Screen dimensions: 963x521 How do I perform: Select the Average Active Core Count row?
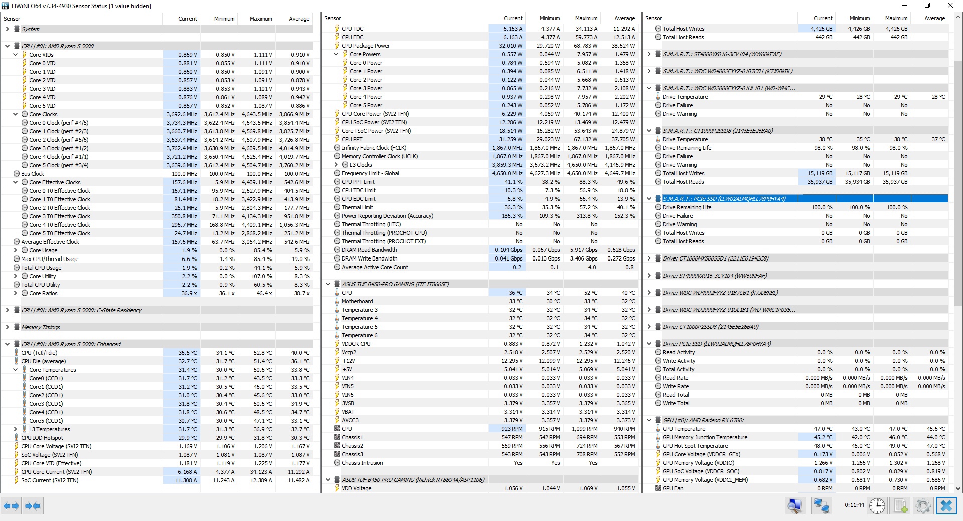(x=480, y=267)
